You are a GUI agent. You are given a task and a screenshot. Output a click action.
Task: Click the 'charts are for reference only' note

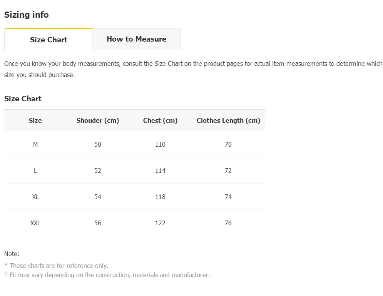click(57, 266)
